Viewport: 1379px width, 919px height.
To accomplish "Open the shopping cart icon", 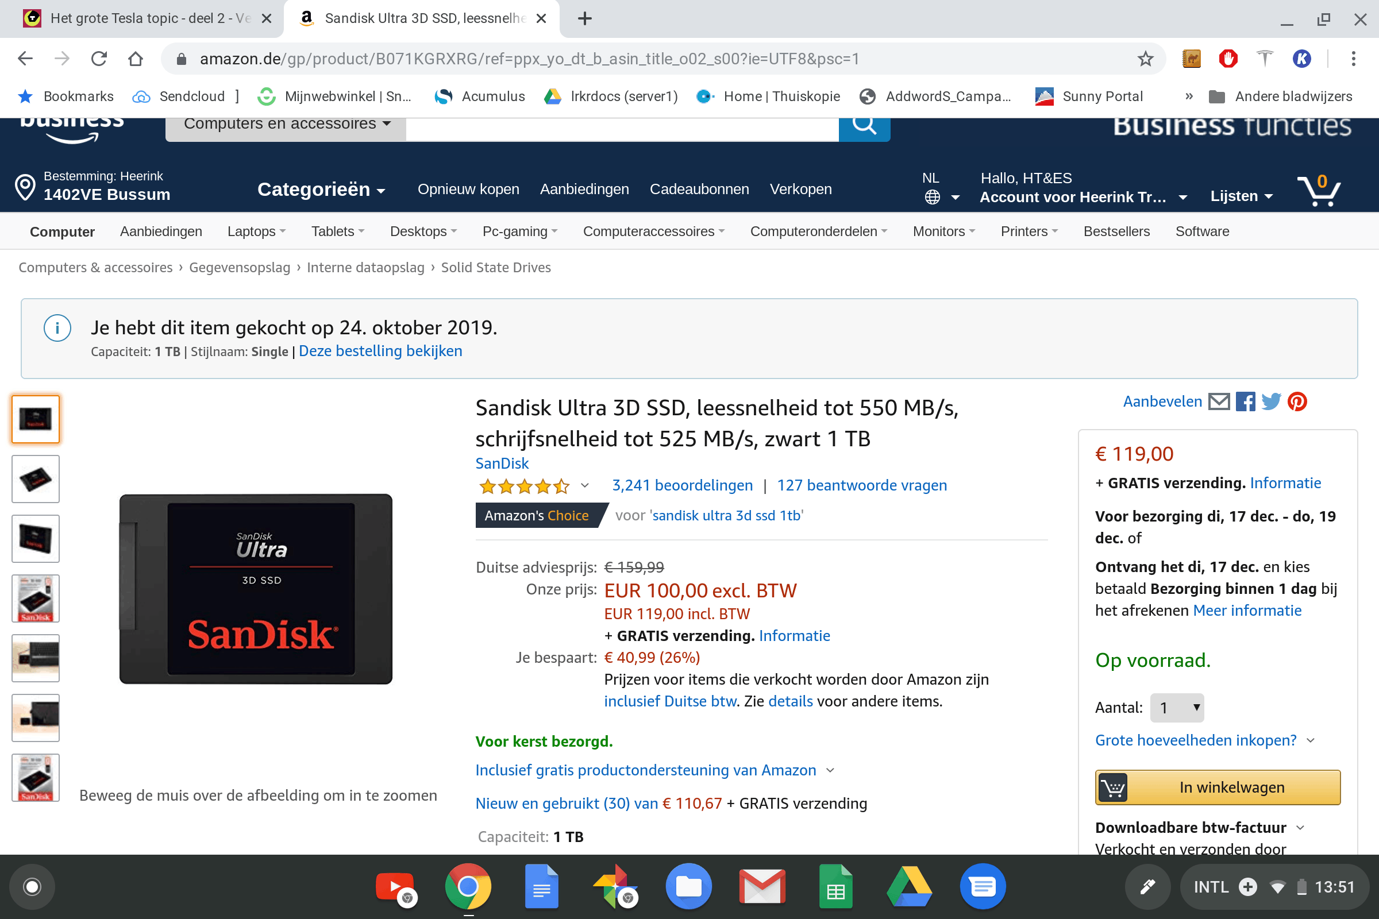I will pyautogui.click(x=1319, y=191).
